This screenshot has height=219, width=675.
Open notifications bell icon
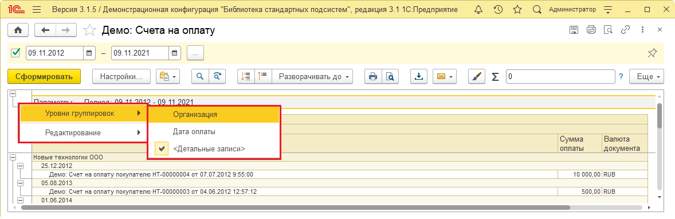tap(478, 9)
